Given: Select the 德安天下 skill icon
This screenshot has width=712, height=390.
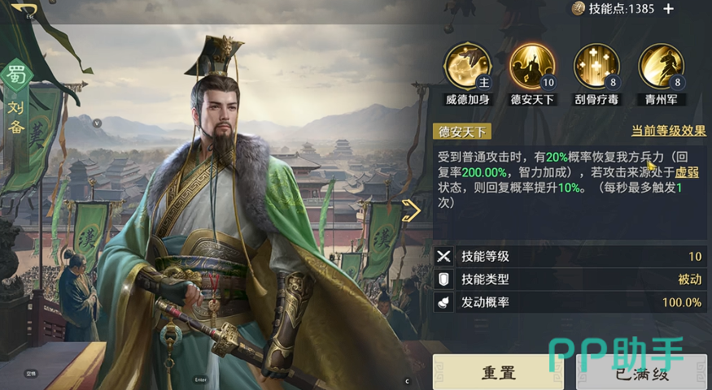Looking at the screenshot, I should click(x=531, y=67).
